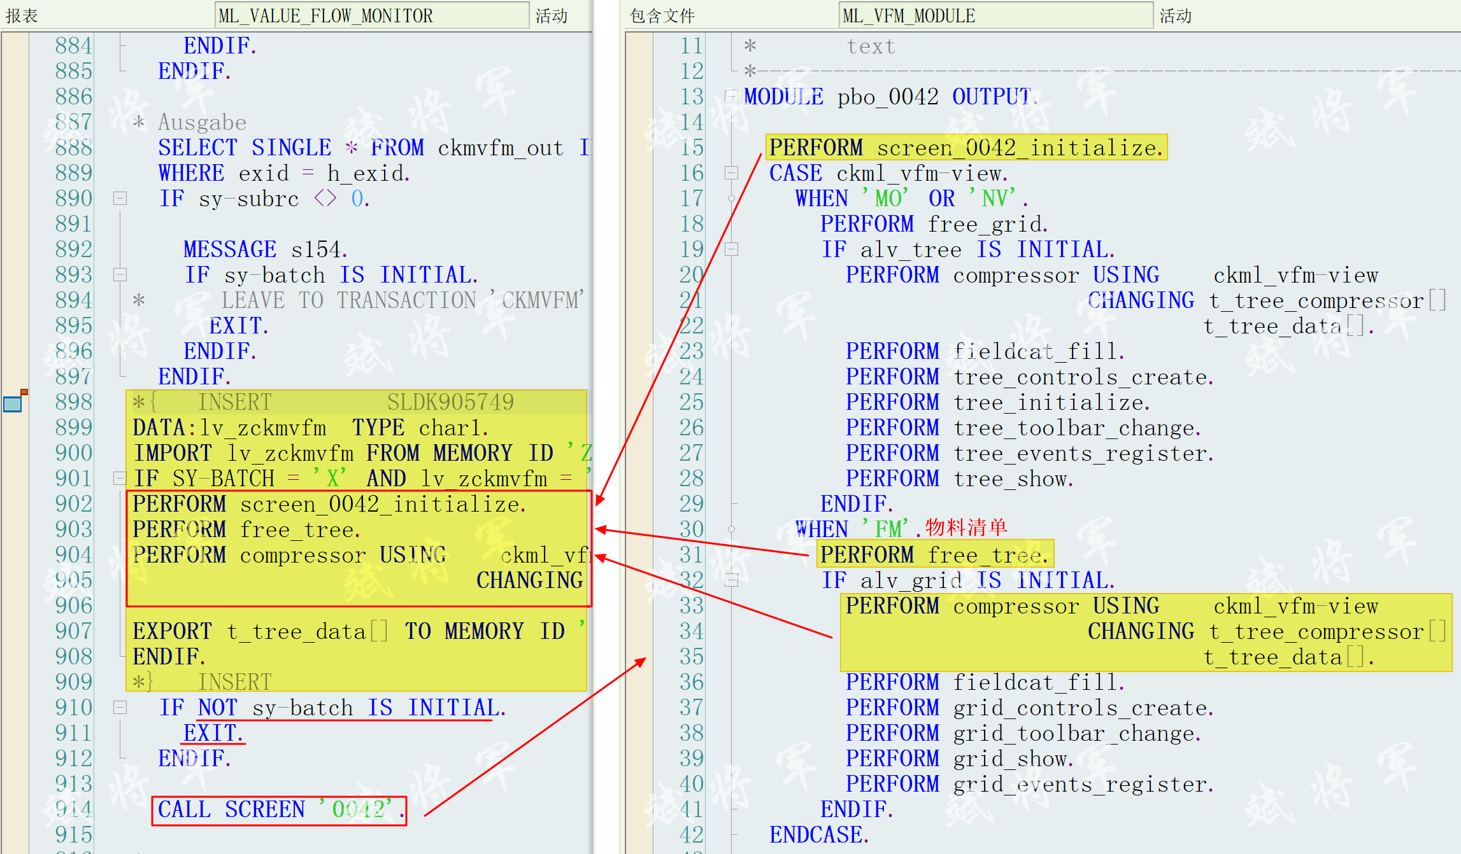Click PERFORM free_tree in right pane

click(934, 555)
